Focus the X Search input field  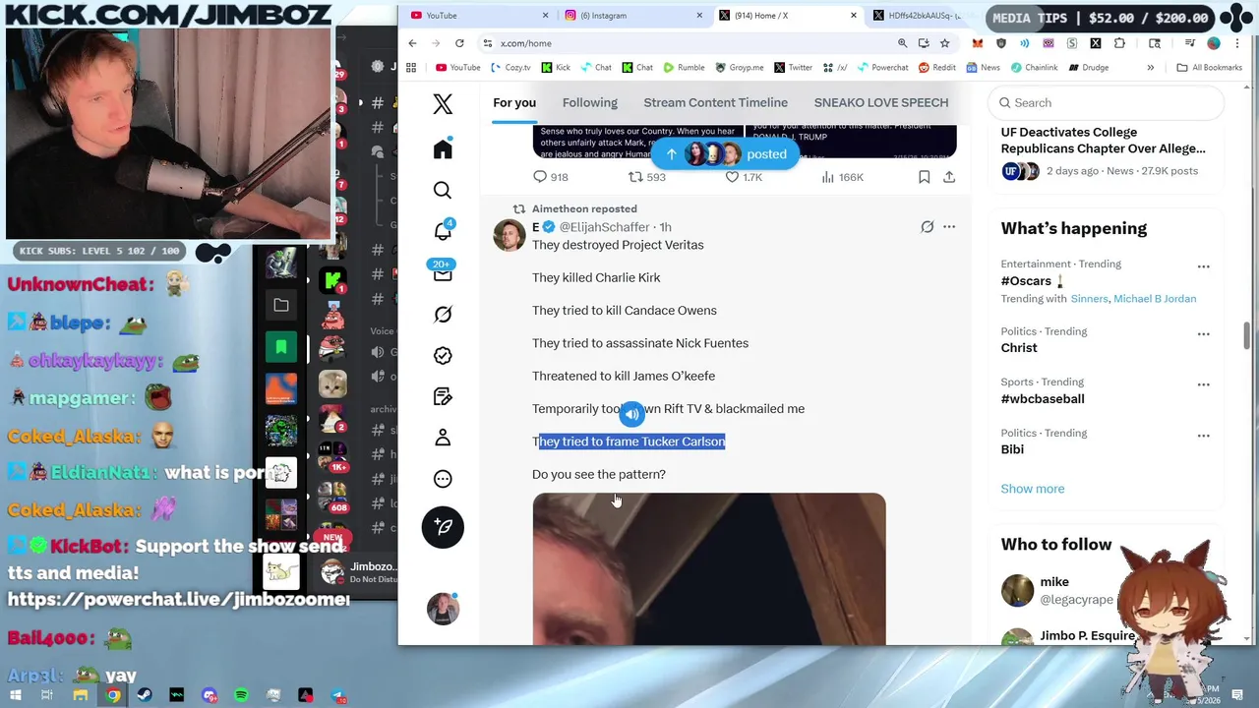pyautogui.click(x=1107, y=102)
